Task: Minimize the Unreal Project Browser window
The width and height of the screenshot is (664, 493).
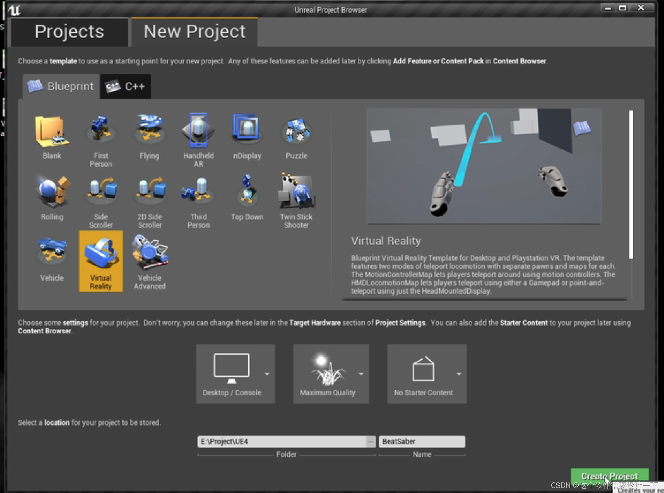Action: pos(607,8)
